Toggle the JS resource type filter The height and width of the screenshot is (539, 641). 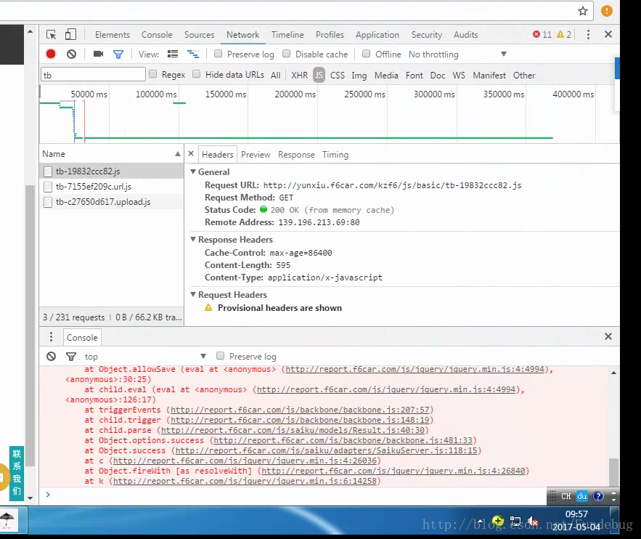click(319, 76)
